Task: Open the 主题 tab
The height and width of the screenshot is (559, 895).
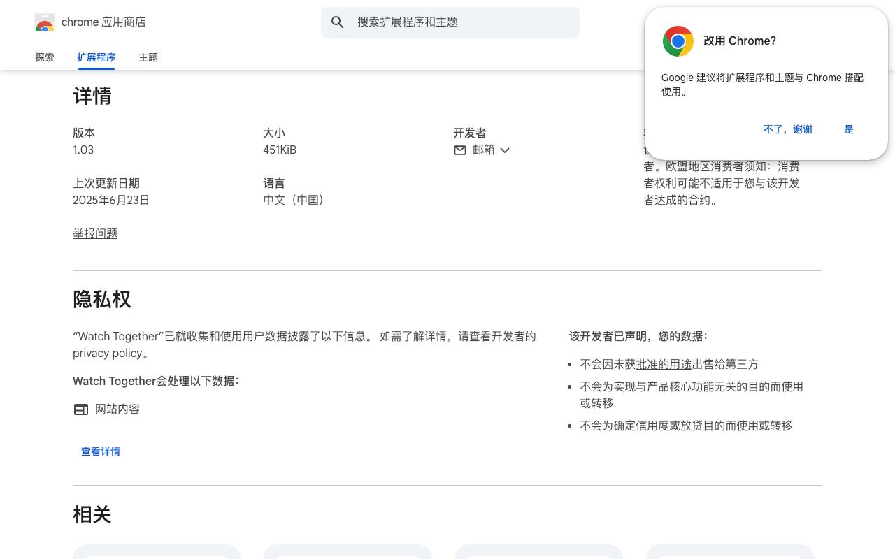Action: tap(148, 57)
